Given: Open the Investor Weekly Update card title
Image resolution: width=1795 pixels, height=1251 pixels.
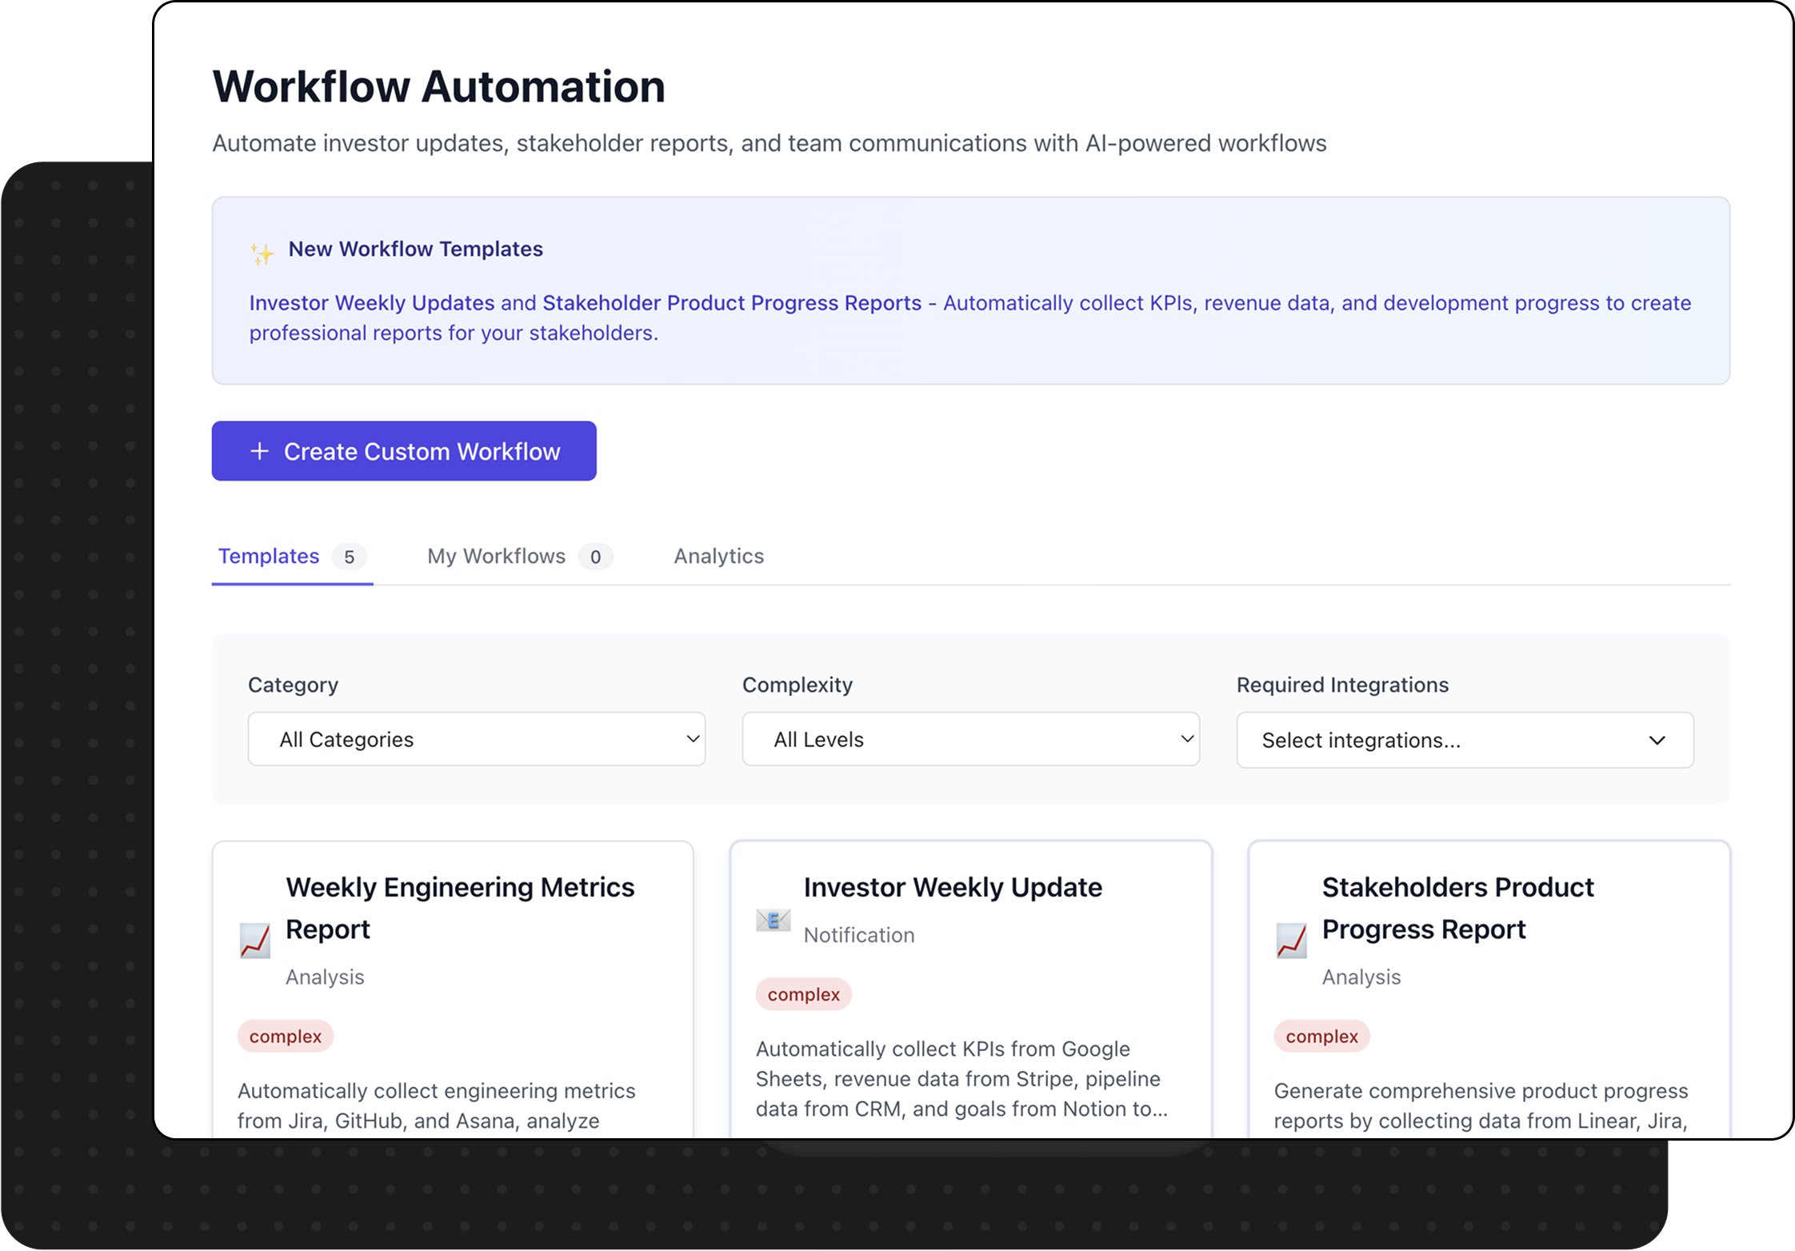Looking at the screenshot, I should [x=952, y=887].
